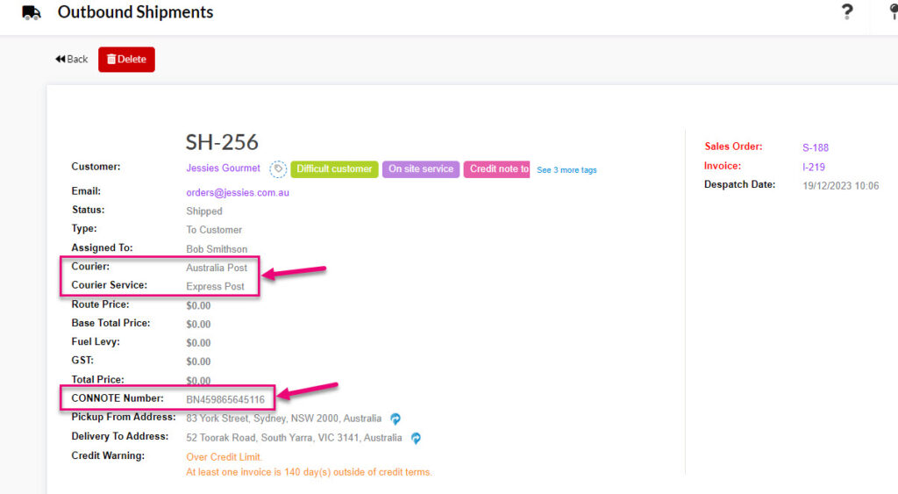Delete shipment SH-256
This screenshot has height=494, width=898.
coord(126,60)
